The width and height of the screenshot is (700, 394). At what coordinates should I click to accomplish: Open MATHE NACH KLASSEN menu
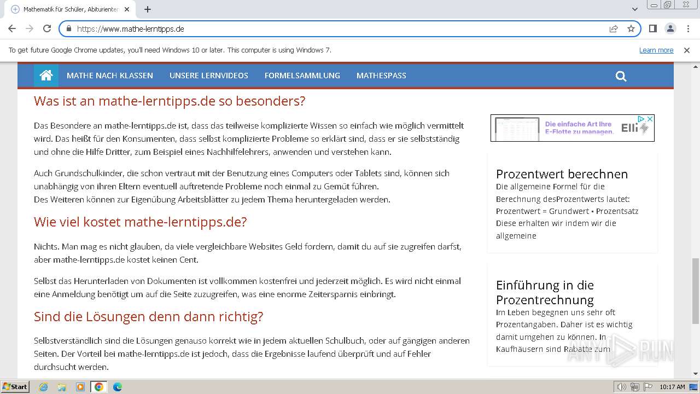click(110, 76)
